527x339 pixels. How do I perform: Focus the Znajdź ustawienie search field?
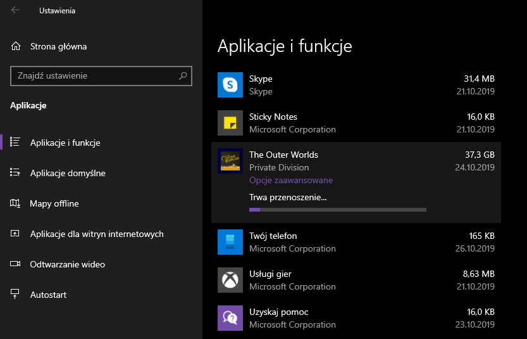[x=101, y=76]
